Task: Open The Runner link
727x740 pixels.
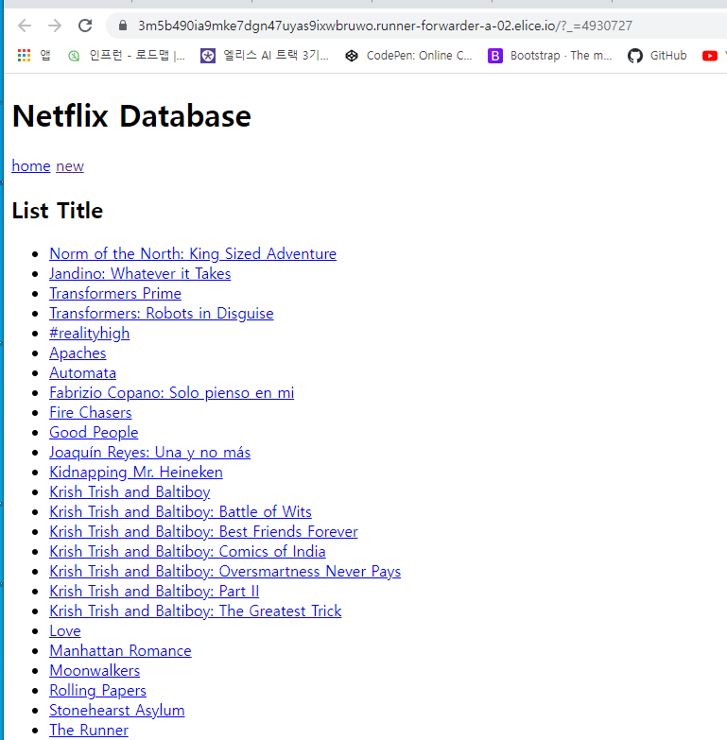Action: click(x=89, y=731)
